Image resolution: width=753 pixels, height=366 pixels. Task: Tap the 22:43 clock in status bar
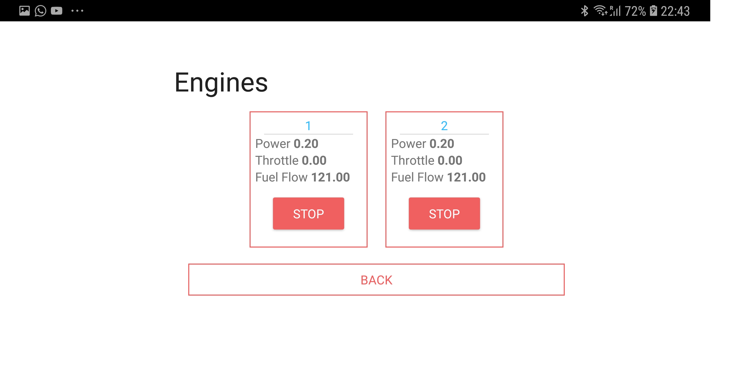point(675,11)
